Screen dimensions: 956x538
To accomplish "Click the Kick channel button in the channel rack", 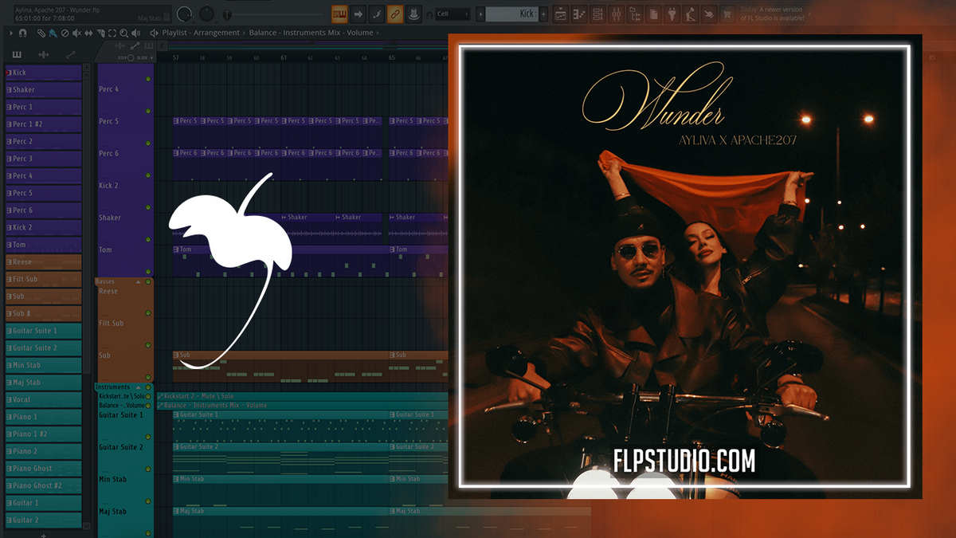I will [40, 72].
